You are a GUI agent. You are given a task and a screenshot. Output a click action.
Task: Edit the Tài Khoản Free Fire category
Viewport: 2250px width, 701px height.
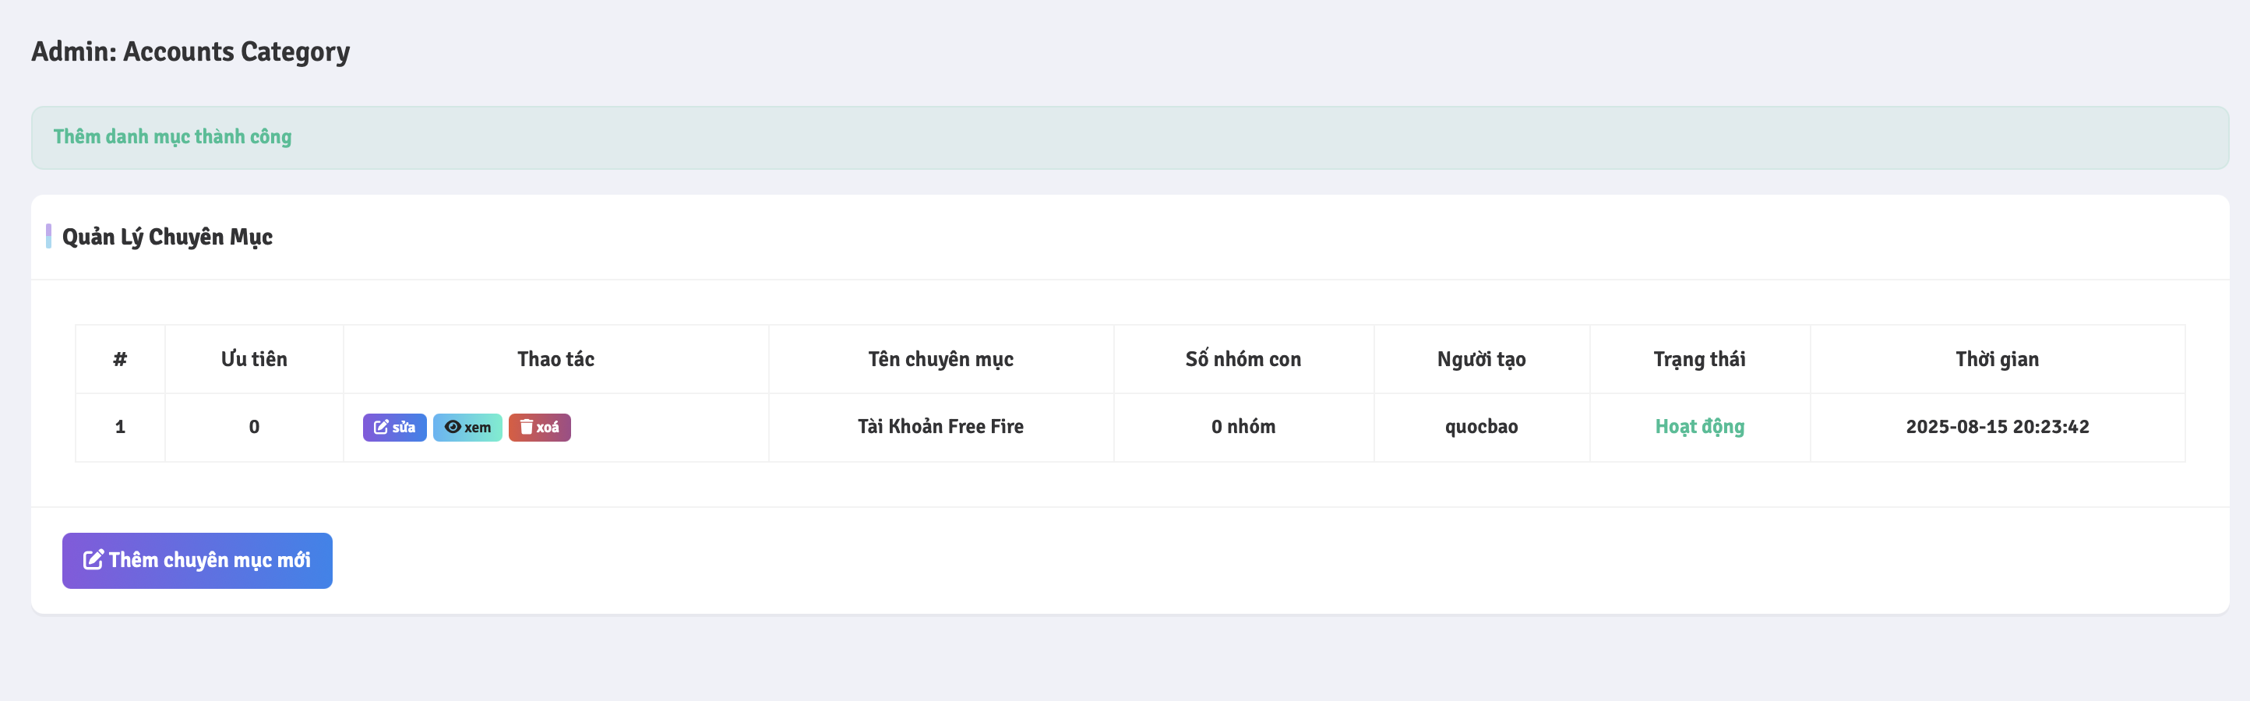click(x=395, y=427)
